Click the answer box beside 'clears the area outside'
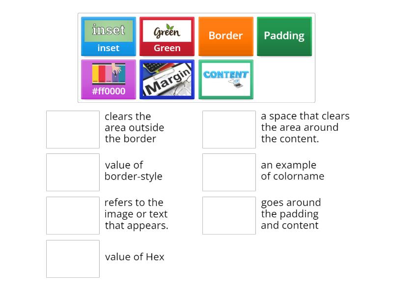393x295 pixels. pos(73,129)
